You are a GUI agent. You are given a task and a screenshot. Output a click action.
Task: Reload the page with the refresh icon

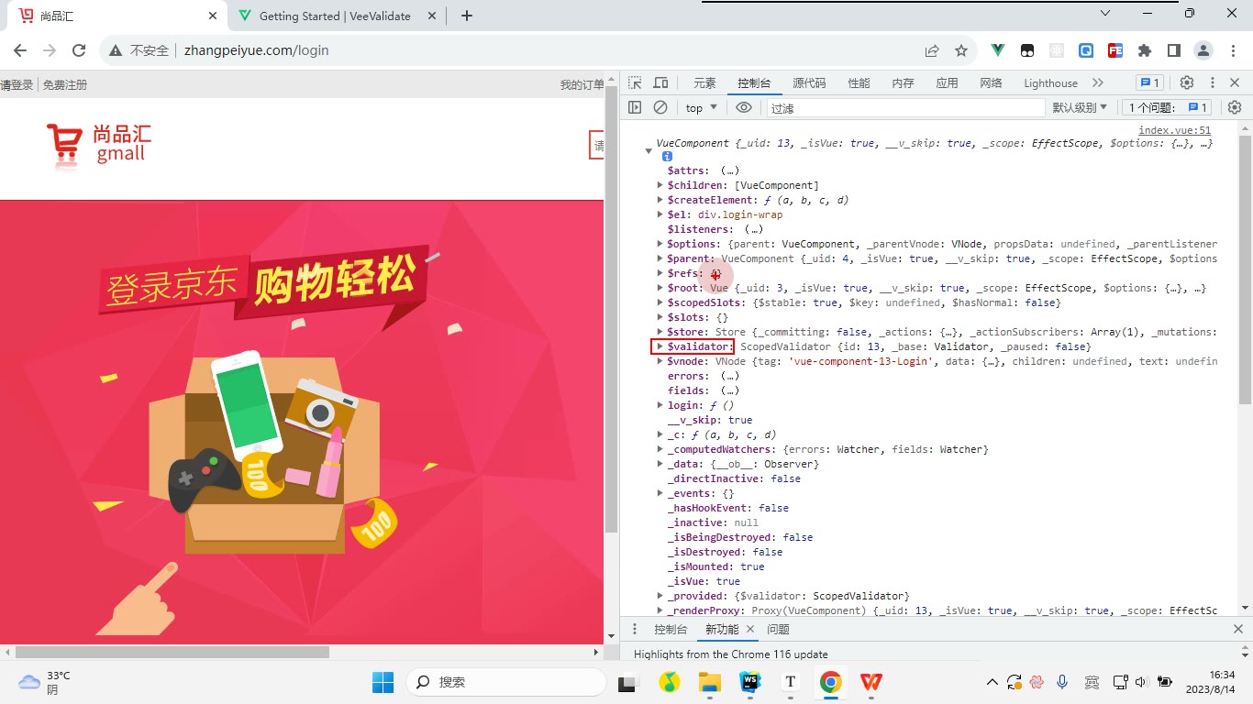pyautogui.click(x=79, y=50)
